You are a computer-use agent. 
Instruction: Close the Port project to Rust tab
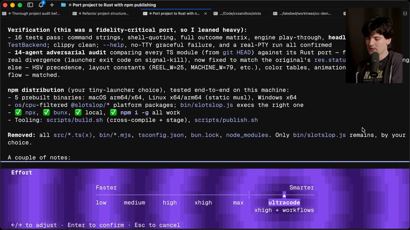[206, 14]
